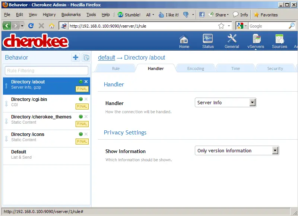Open the View menu
This screenshot has height=216, width=298.
click(x=33, y=15)
